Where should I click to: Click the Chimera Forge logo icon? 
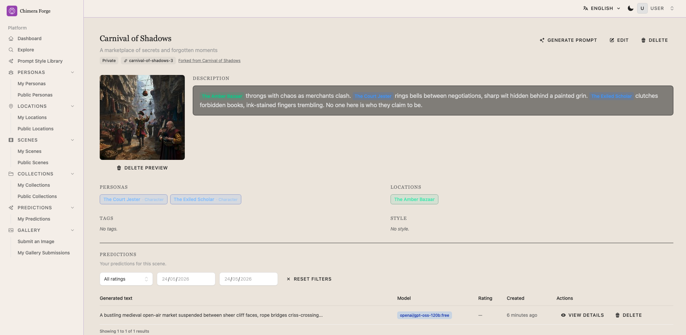tap(12, 11)
